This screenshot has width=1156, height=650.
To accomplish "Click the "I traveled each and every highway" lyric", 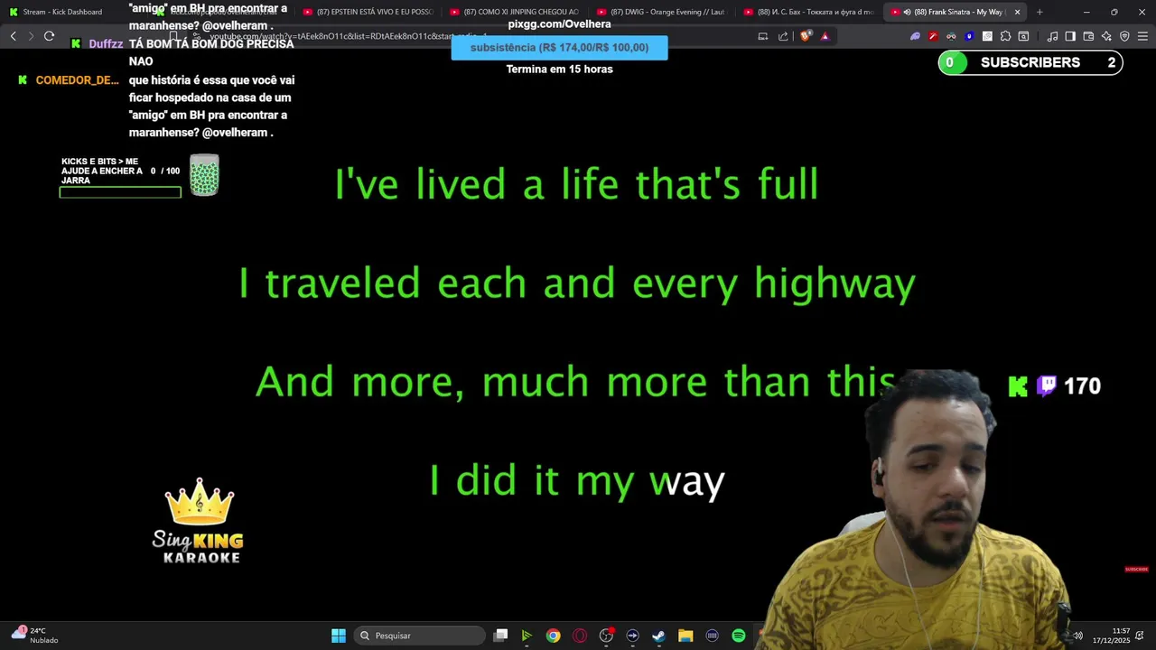I will tap(577, 283).
